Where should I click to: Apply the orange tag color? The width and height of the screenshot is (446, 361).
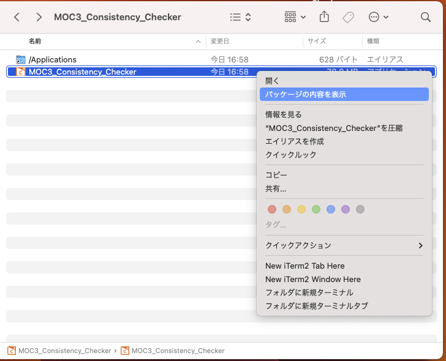(x=287, y=209)
